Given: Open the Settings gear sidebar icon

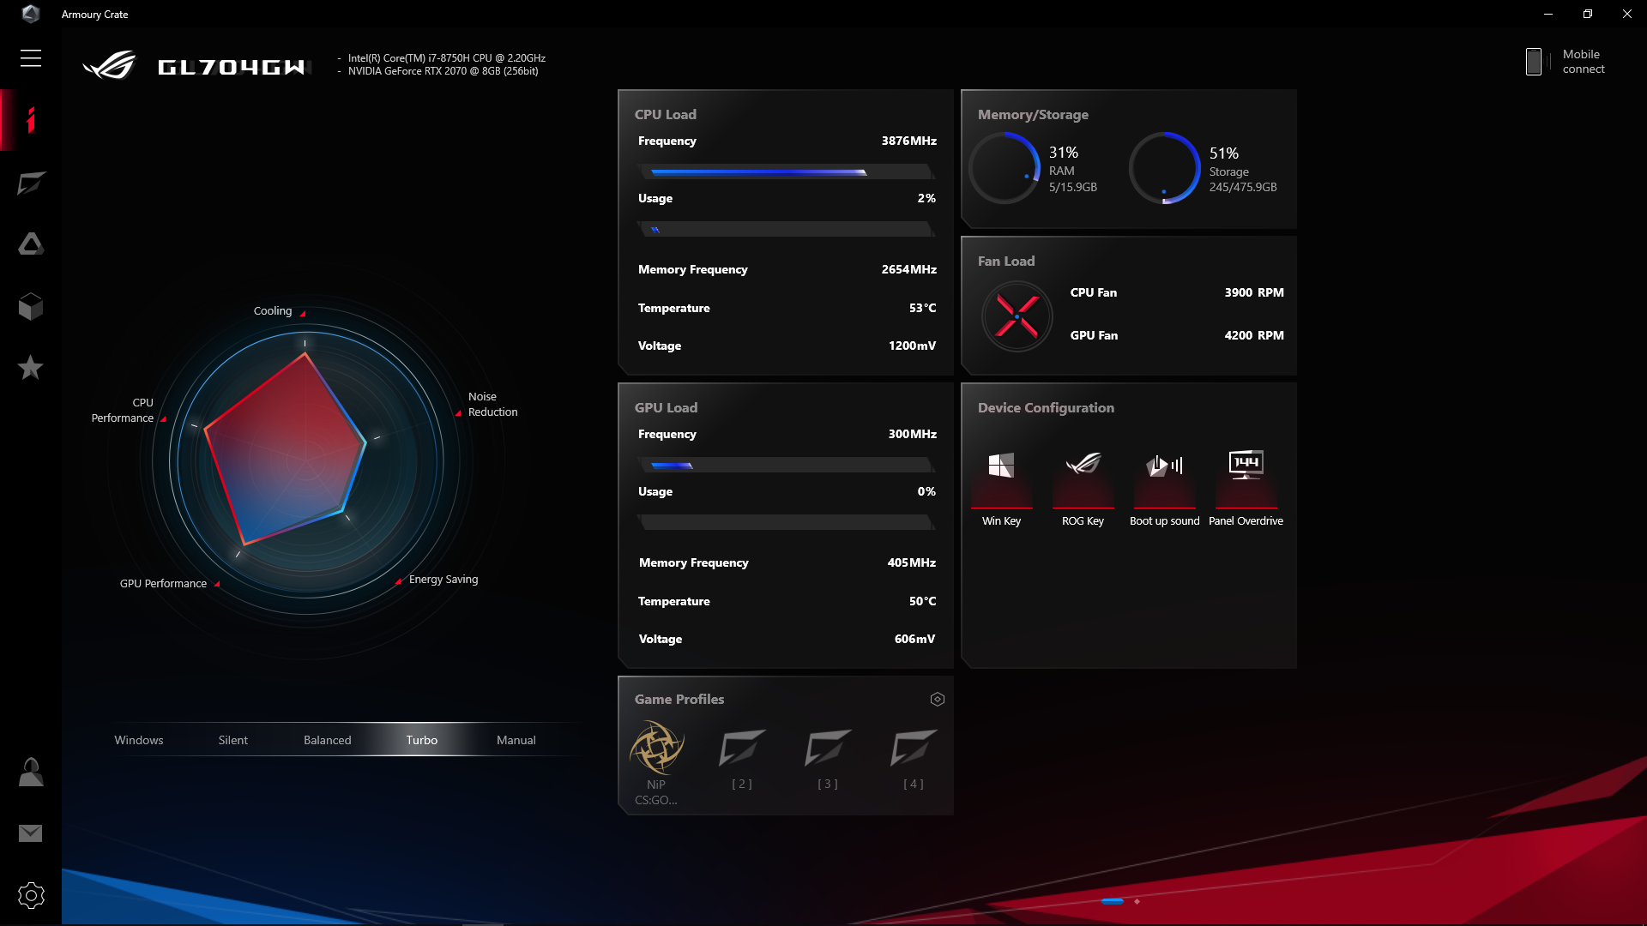Looking at the screenshot, I should pos(31,896).
